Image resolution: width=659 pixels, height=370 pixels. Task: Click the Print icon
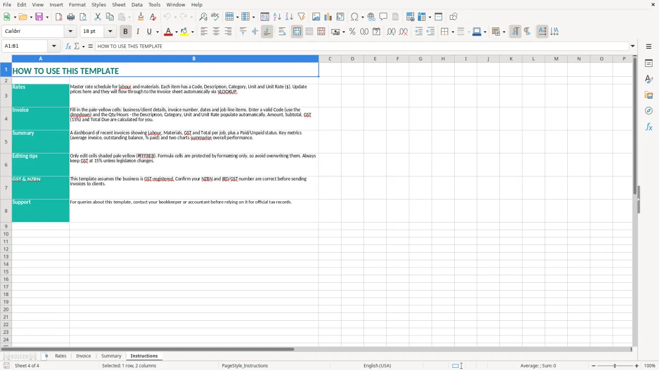[71, 17]
